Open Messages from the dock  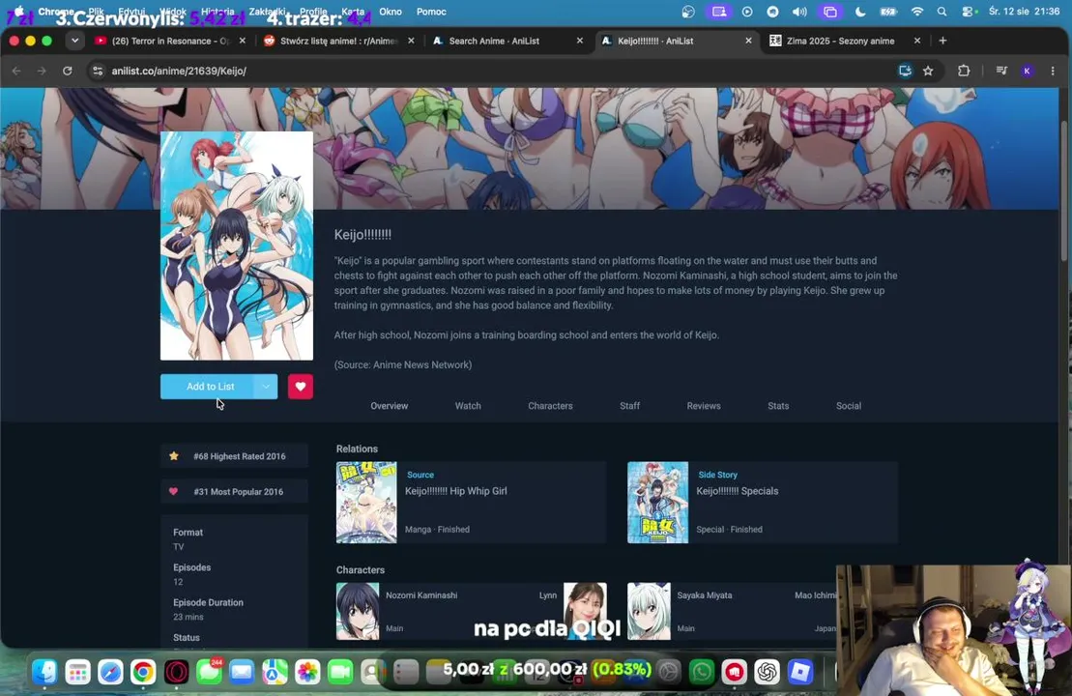pos(209,672)
